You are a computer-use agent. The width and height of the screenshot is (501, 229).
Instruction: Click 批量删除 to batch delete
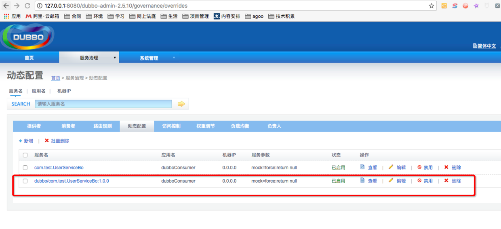coord(57,141)
